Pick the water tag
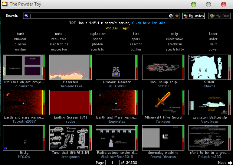The height and width of the screenshot is (165, 233). [213, 39]
